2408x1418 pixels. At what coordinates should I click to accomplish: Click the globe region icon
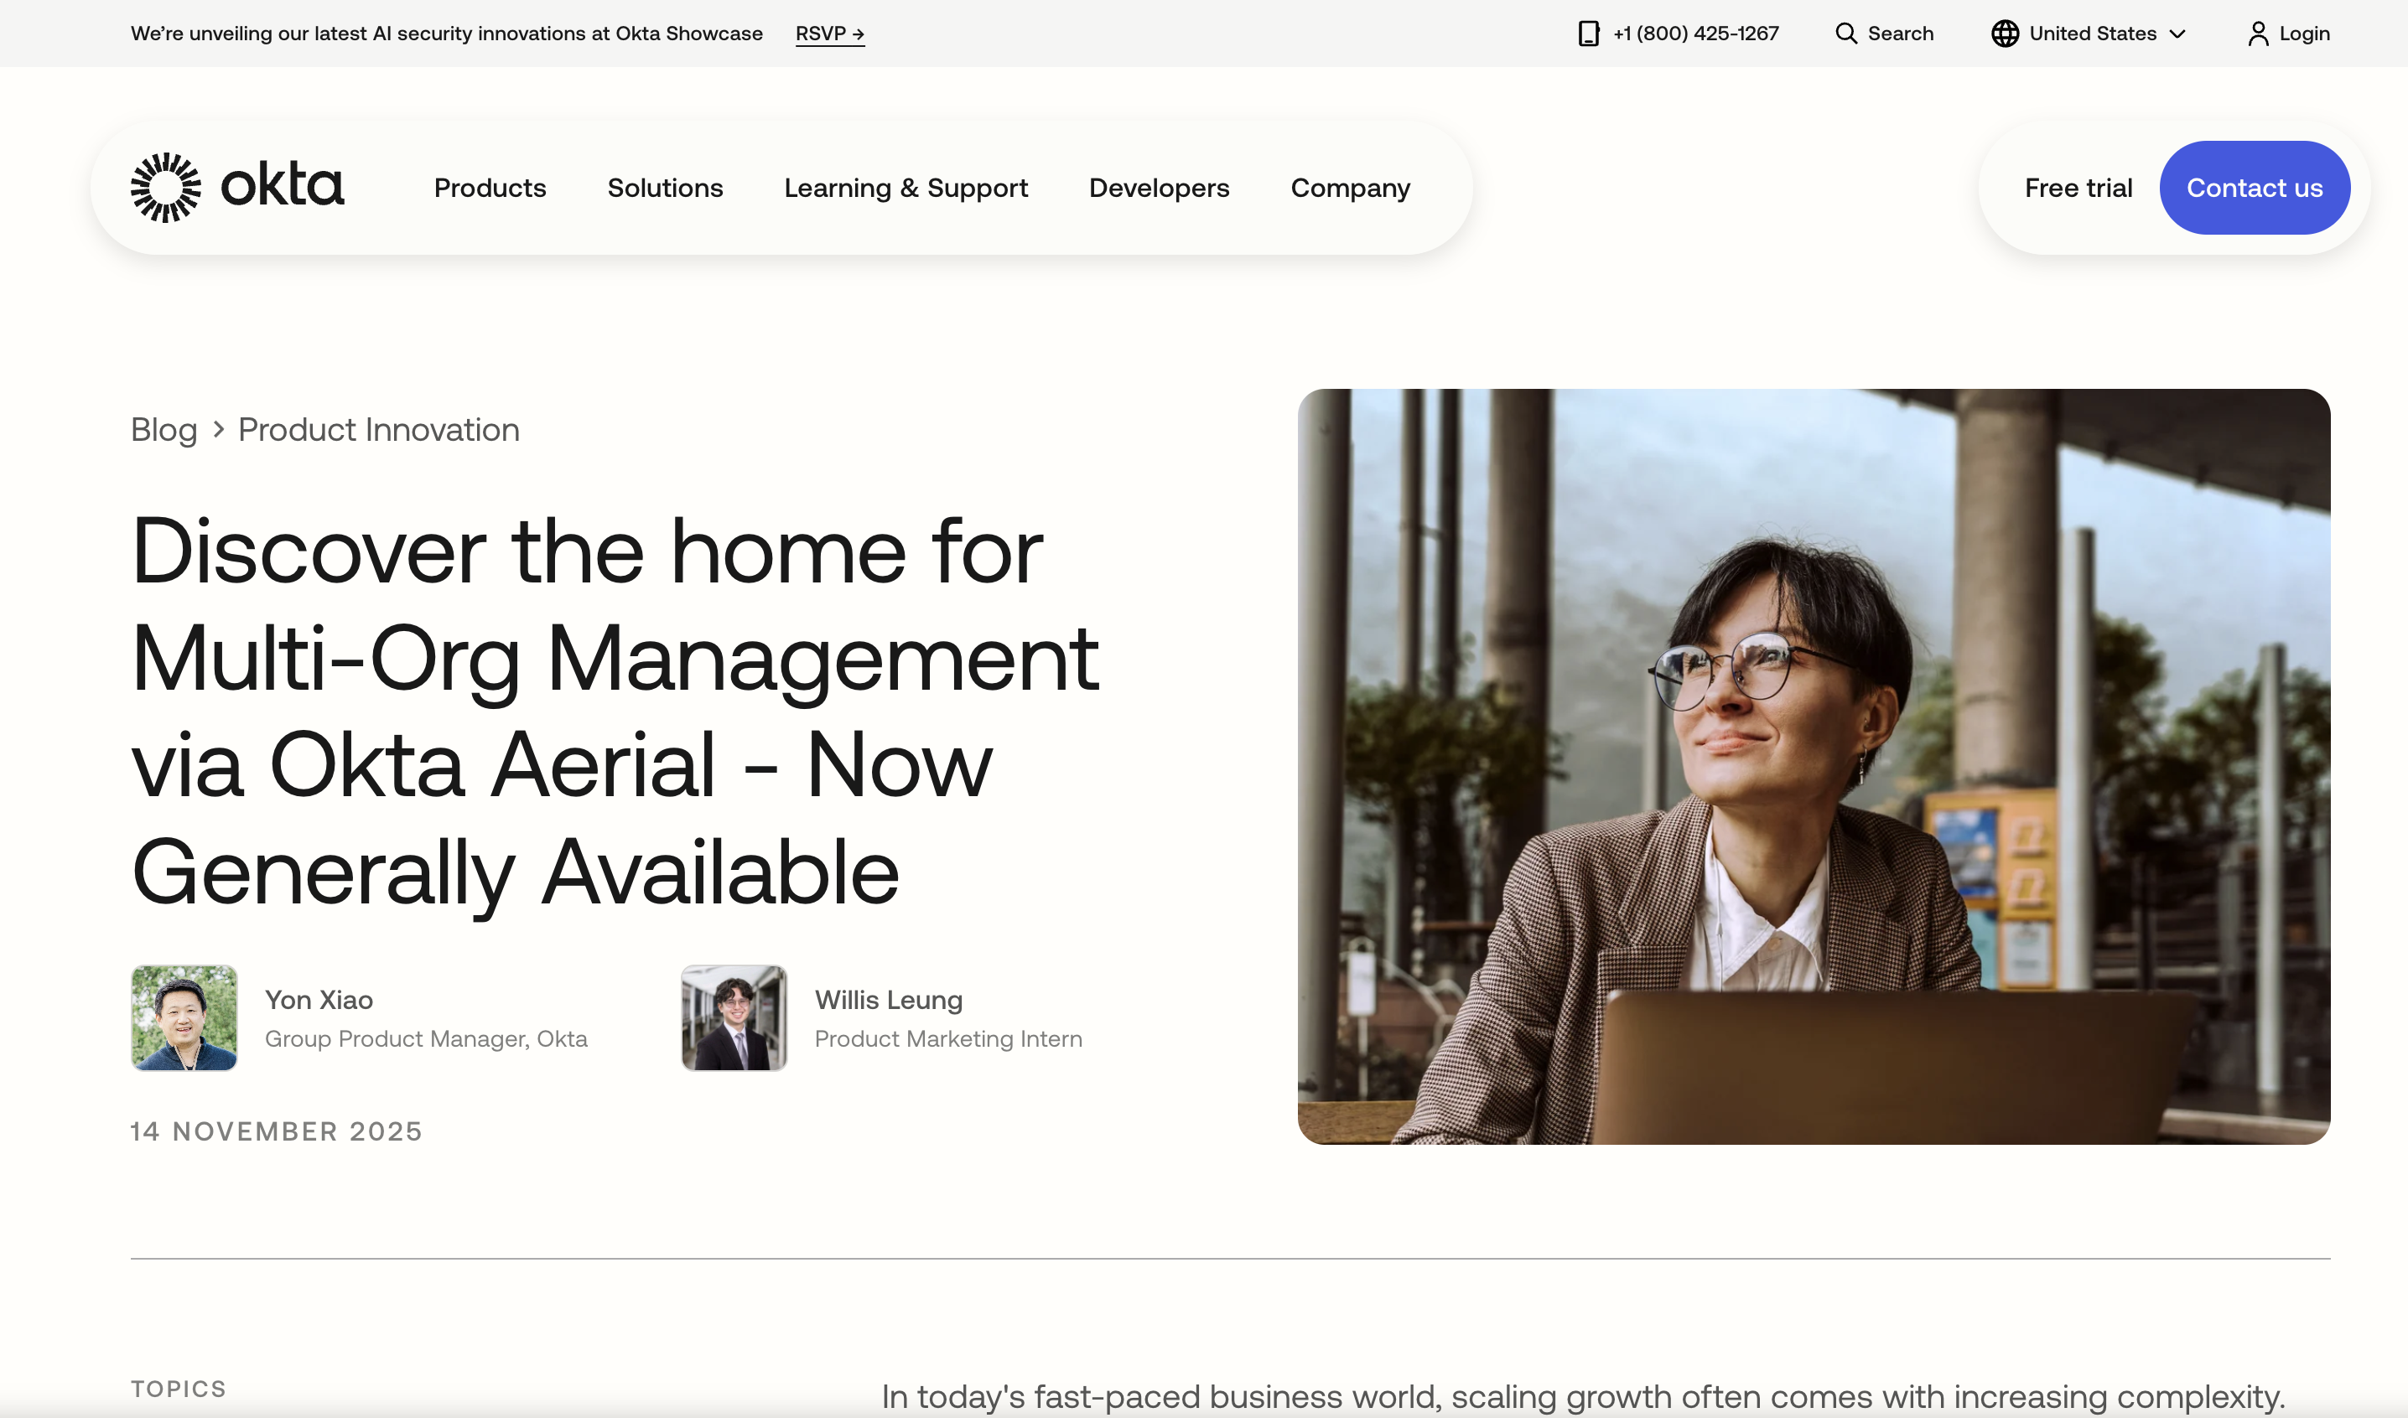(x=2005, y=34)
